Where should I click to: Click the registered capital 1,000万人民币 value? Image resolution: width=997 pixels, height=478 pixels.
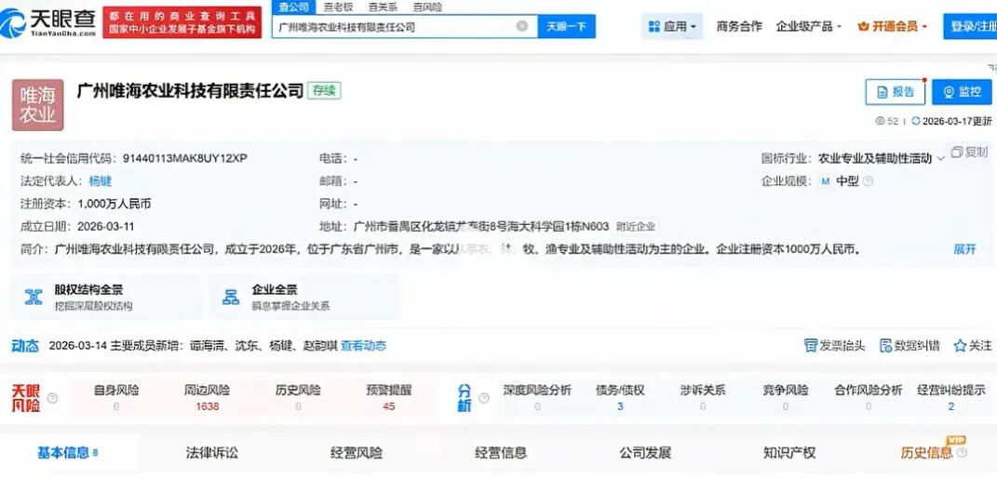click(x=115, y=204)
